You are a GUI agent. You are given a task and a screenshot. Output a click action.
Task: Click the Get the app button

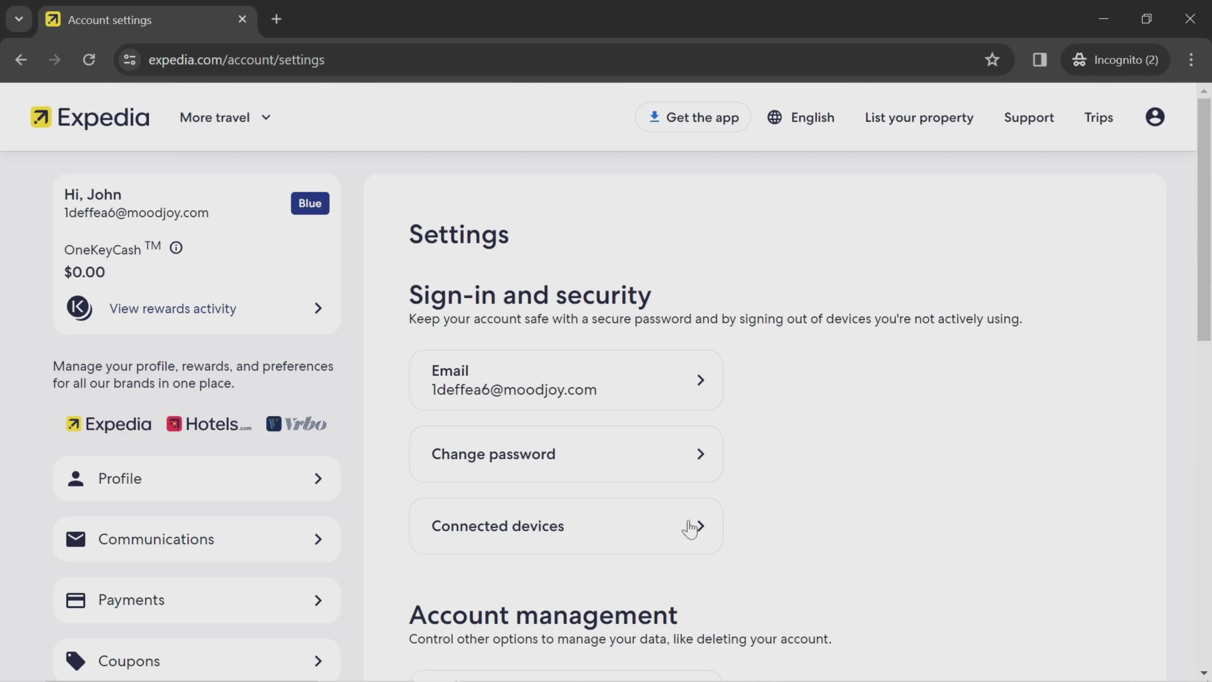coord(693,117)
